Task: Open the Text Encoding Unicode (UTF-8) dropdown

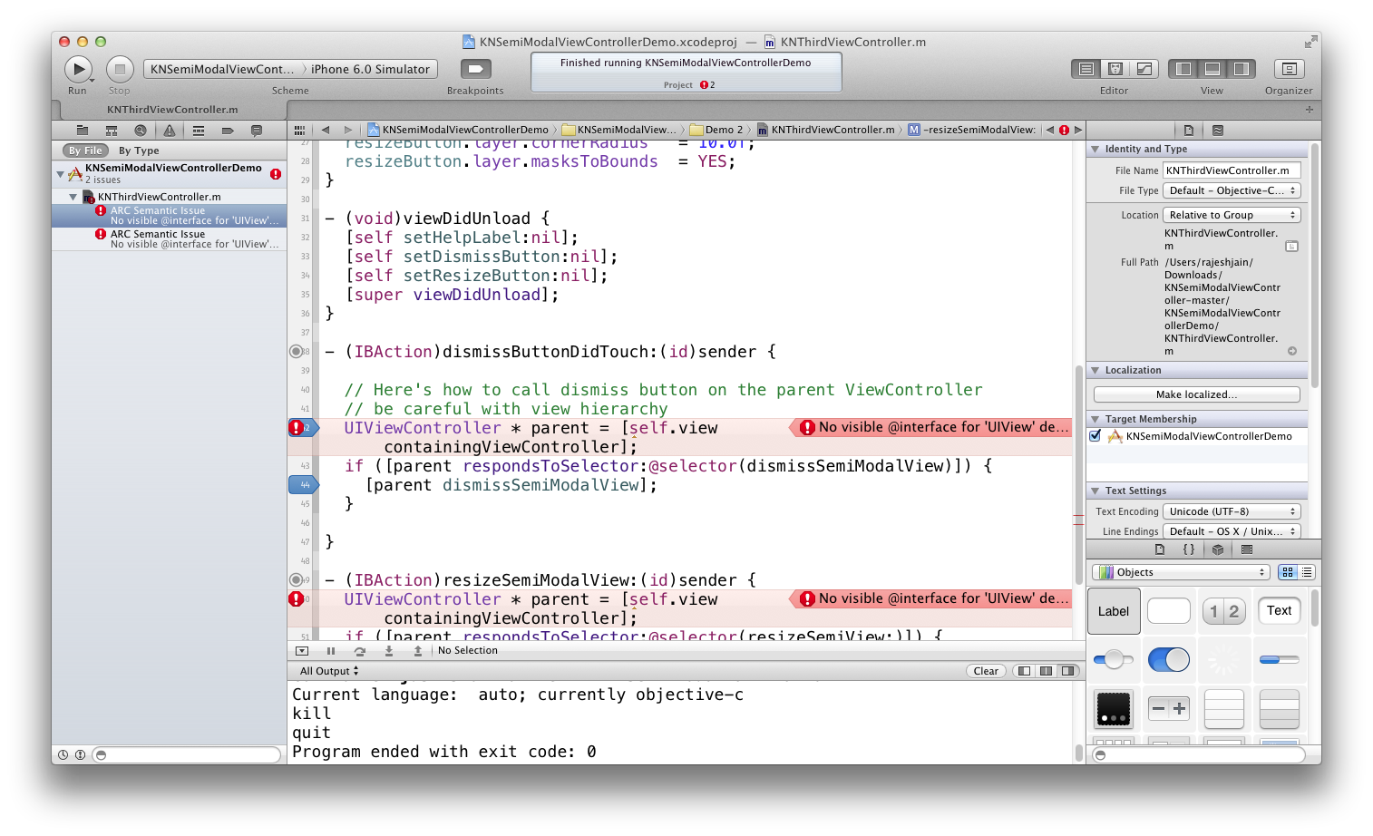Action: 1232,511
